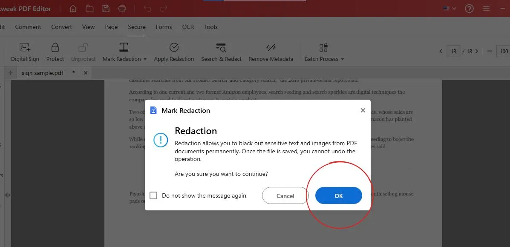Switch to the Forms tab
Viewport: 510px width, 247px height.
[164, 27]
